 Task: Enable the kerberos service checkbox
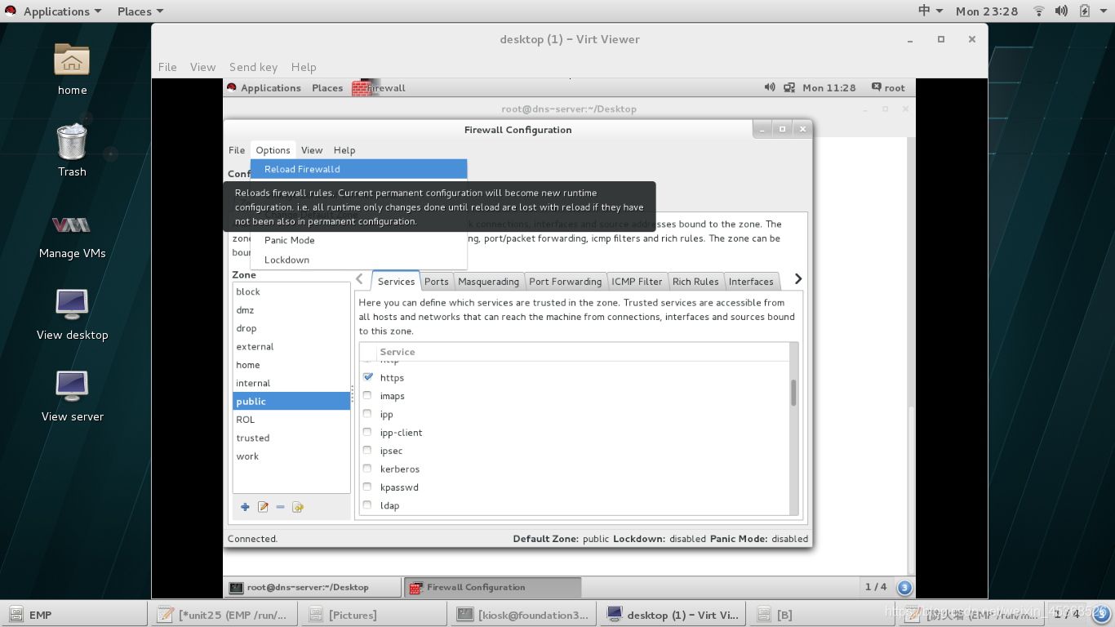pyautogui.click(x=367, y=469)
